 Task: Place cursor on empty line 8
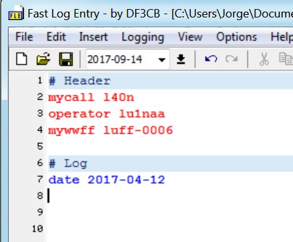click(x=170, y=196)
